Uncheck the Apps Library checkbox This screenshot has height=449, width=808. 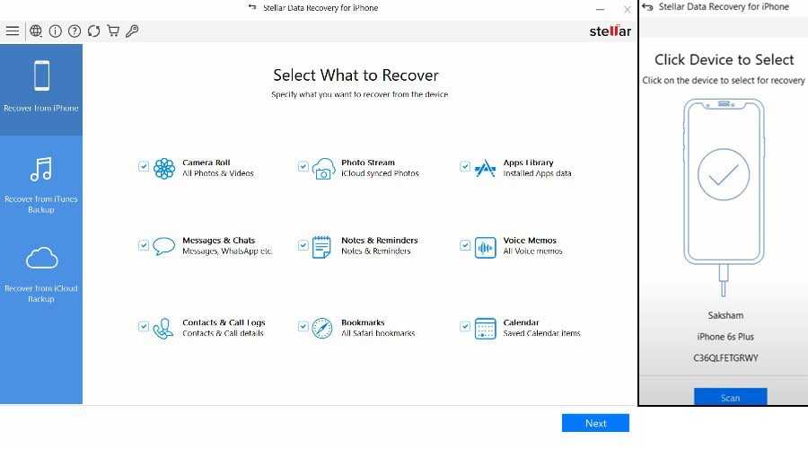click(465, 166)
